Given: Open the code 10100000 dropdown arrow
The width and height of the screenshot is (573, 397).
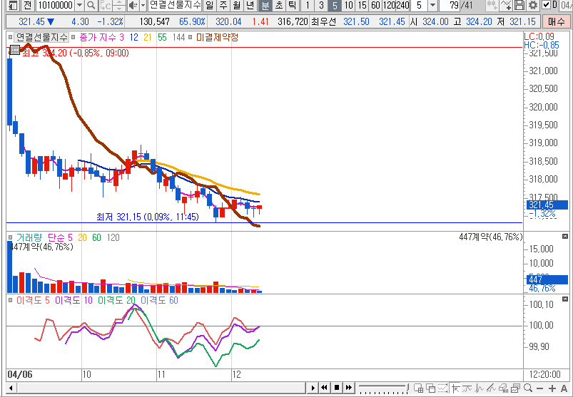Looking at the screenshot, I should [78, 6].
